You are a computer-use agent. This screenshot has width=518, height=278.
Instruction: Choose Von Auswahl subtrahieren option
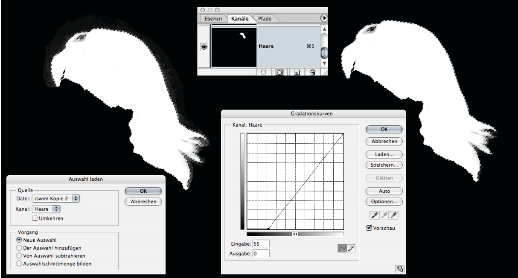(19, 256)
